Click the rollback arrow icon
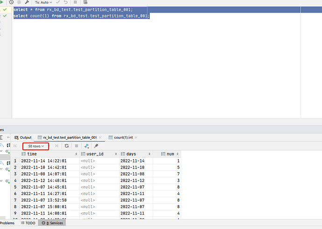The height and width of the screenshot is (229, 322). point(66,2)
